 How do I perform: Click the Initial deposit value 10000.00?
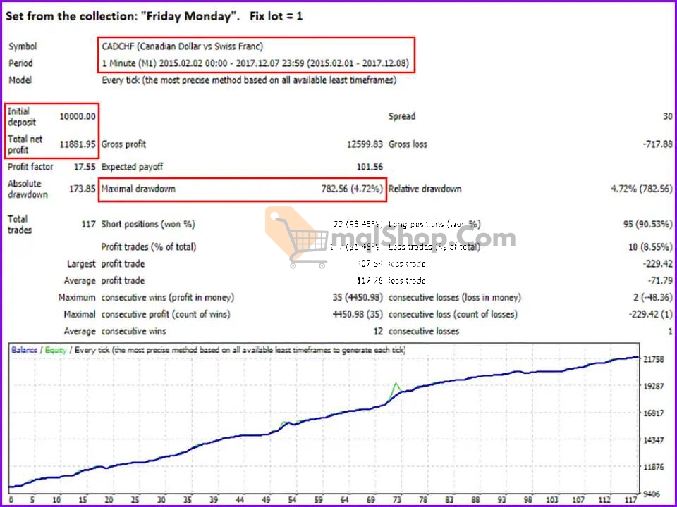coord(77,116)
